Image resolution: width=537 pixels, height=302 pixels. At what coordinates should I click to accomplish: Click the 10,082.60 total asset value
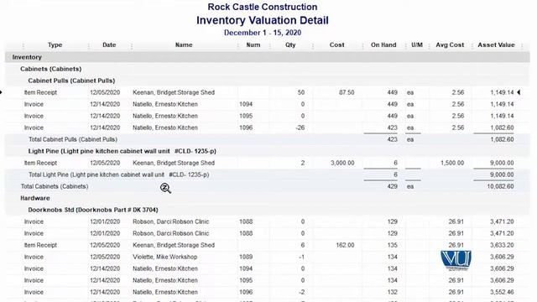coord(500,186)
